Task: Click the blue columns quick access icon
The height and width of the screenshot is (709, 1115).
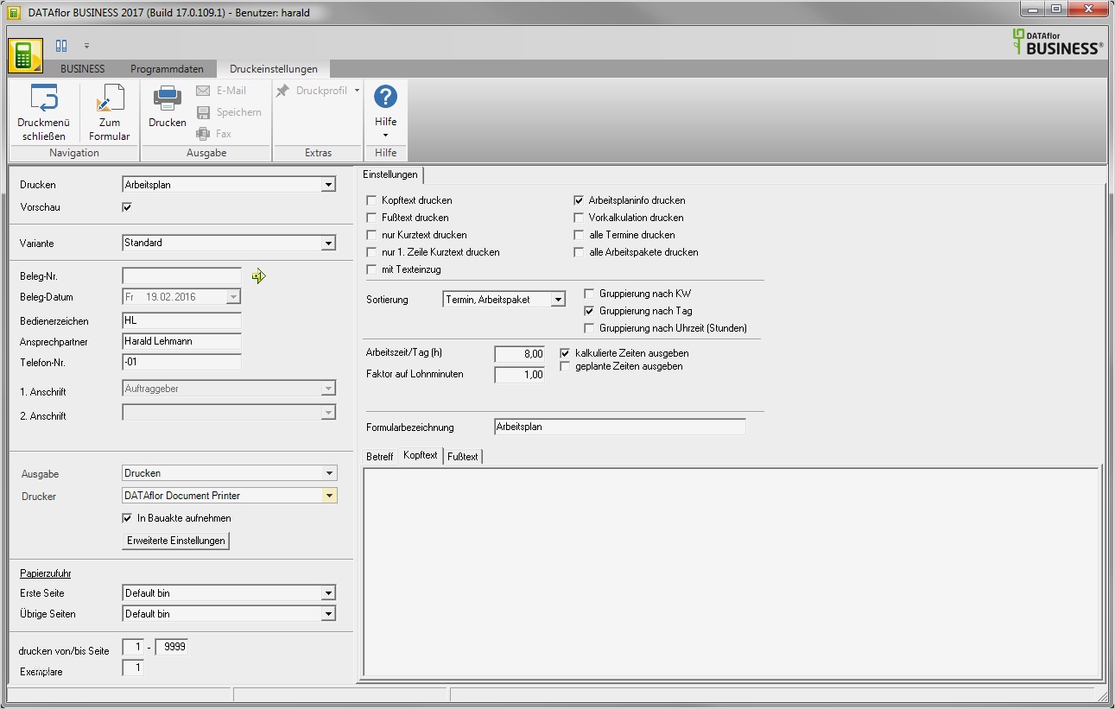Action: (x=61, y=45)
